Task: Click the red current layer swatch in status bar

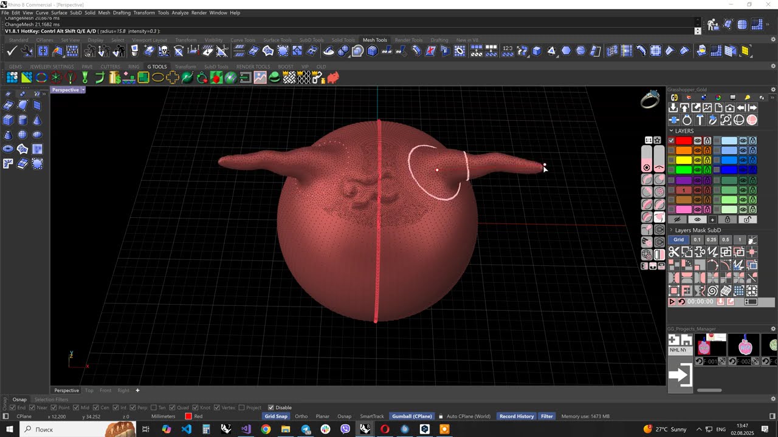Action: [x=188, y=416]
